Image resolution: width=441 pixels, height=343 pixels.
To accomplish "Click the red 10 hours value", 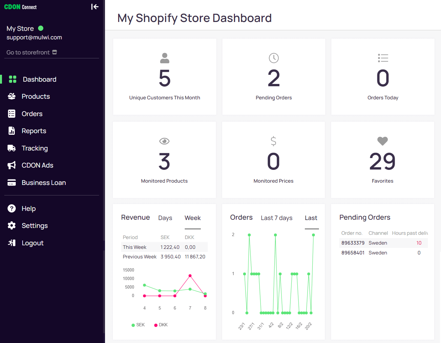I will [x=419, y=243].
